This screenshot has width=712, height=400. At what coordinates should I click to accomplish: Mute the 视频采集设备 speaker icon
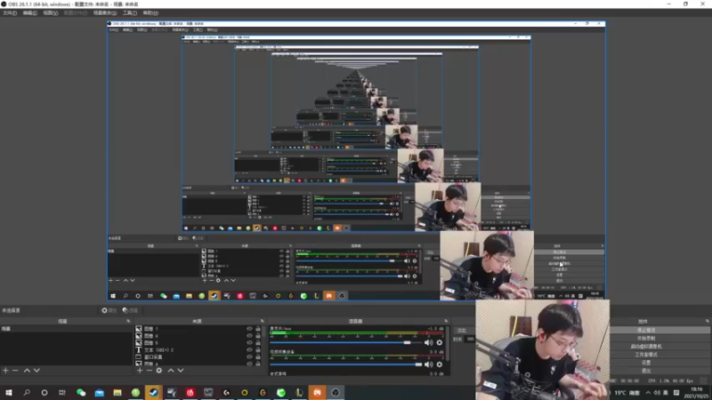coord(428,364)
